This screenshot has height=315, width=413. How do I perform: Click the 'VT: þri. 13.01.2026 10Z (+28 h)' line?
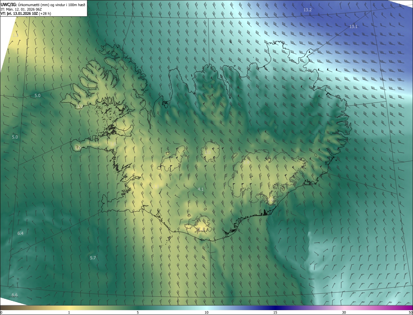coord(26,14)
